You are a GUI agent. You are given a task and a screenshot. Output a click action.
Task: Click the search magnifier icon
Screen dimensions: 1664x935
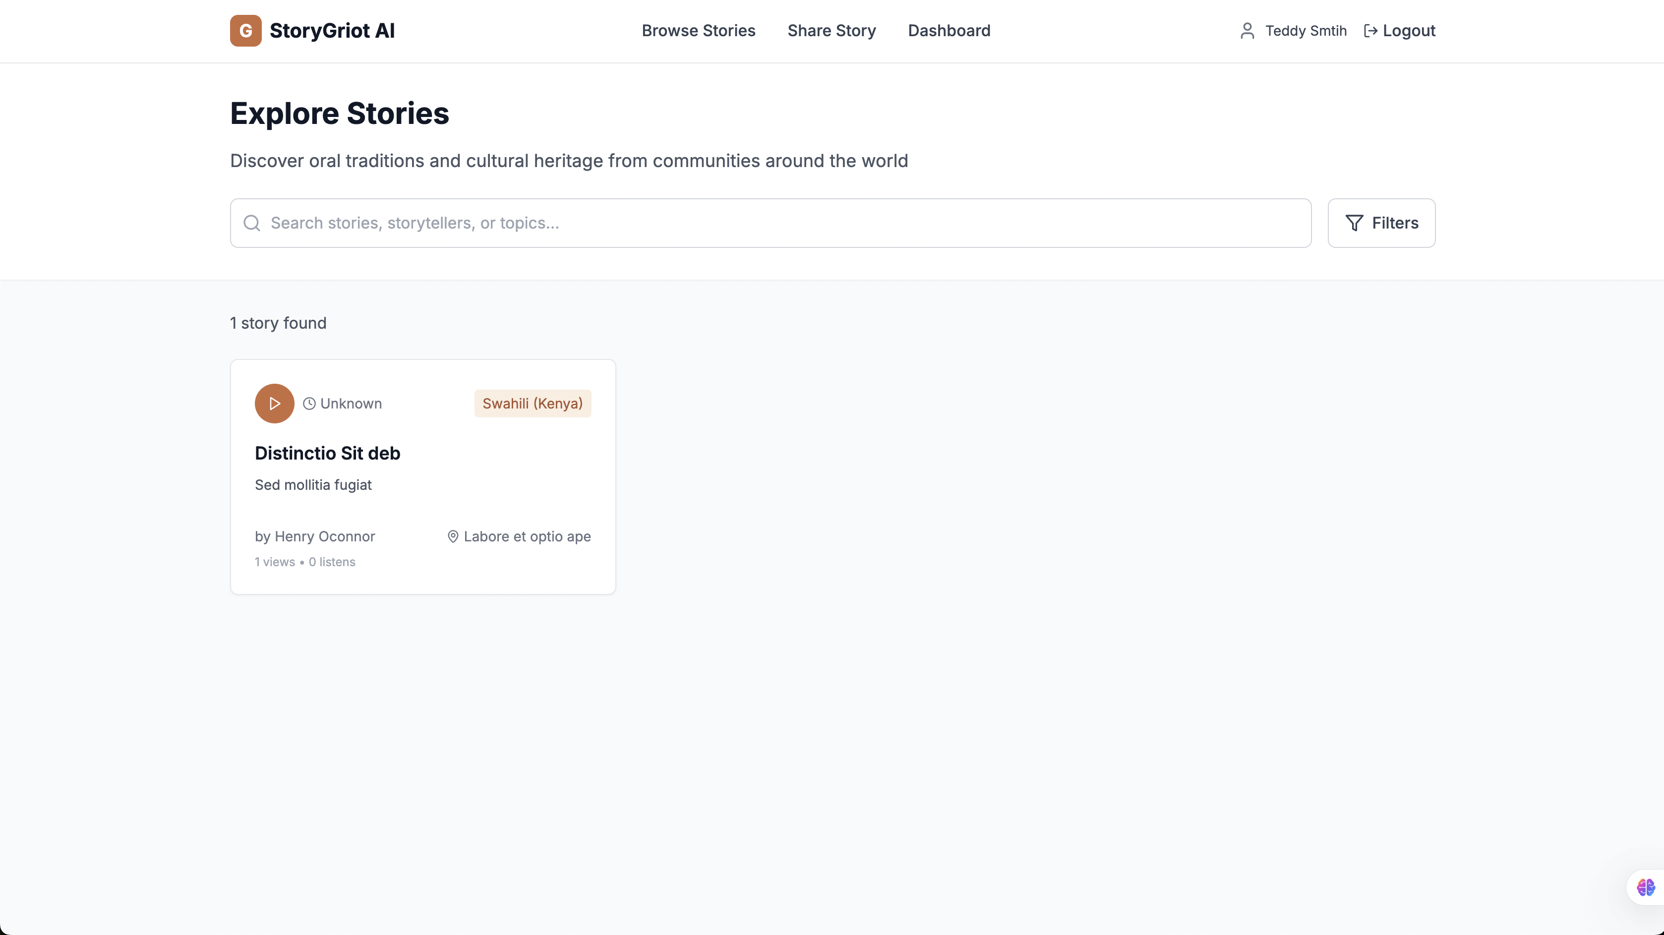[x=252, y=223]
